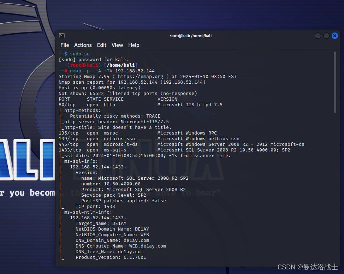Click Product: Microsoft SQL Server 2008 R2 line
The image size is (344, 274).
[134, 190]
